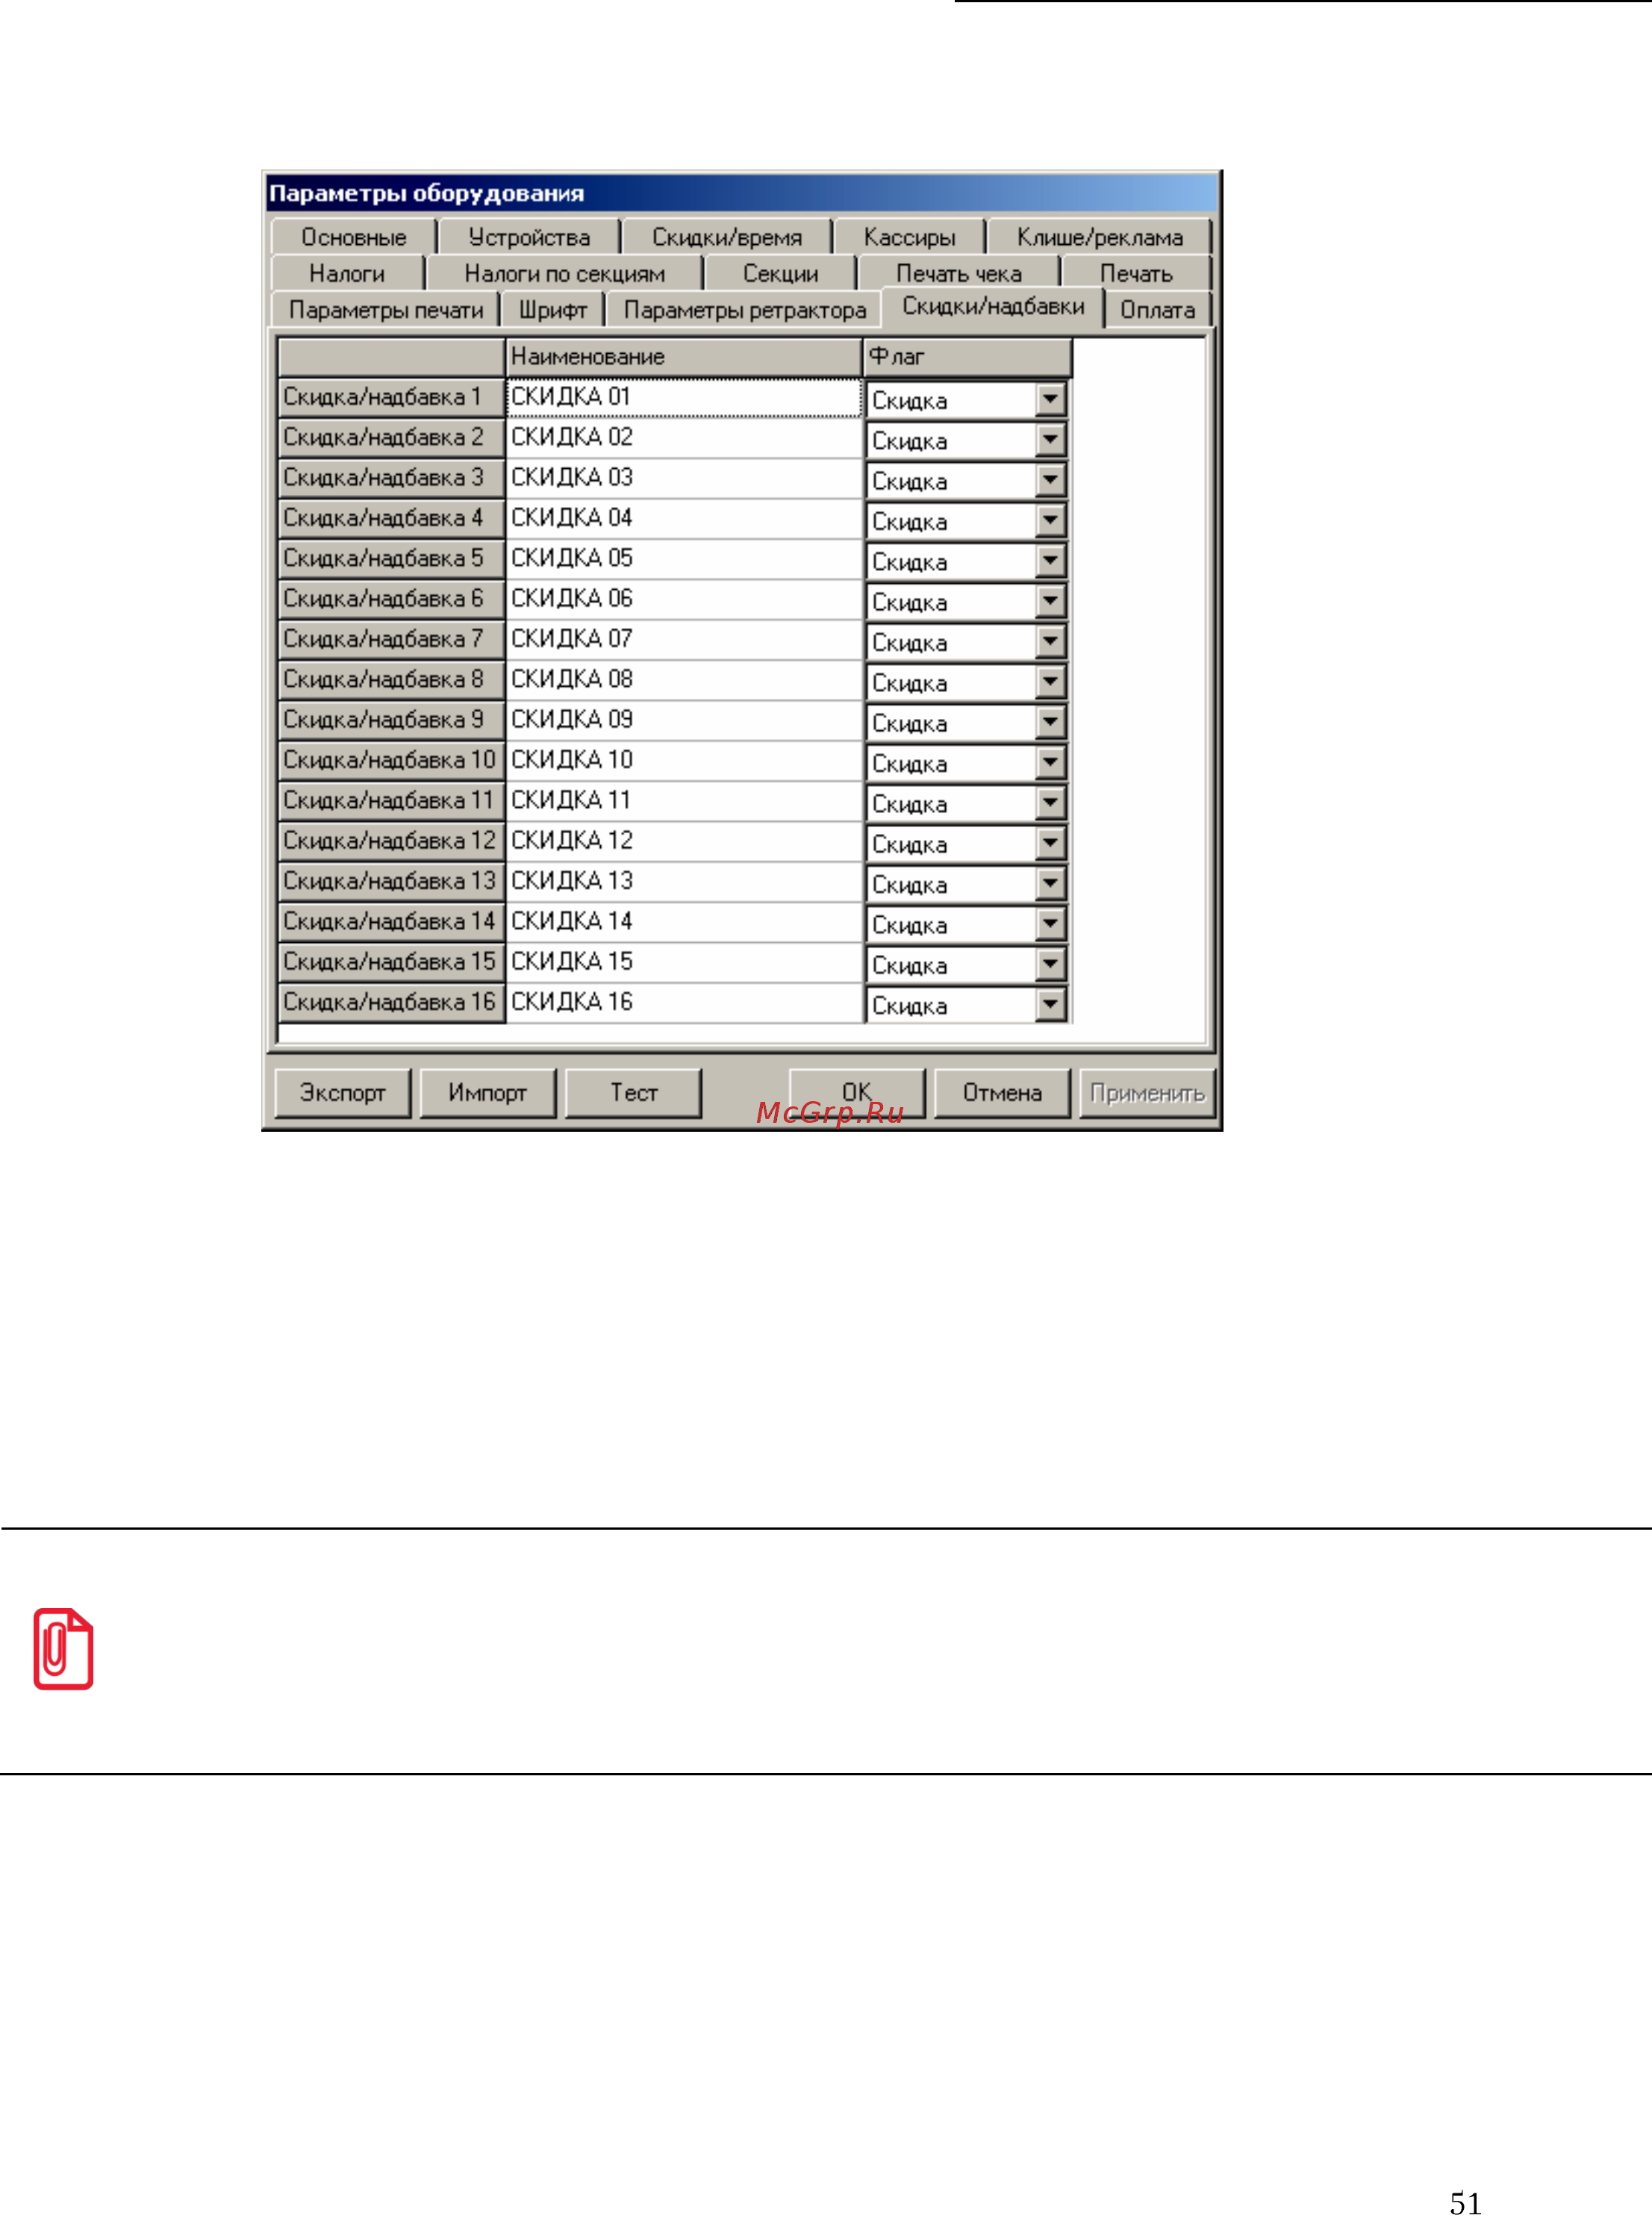Open the Параметры ретрактора tab
Screen dimensions: 1652x2224
pos(744,309)
